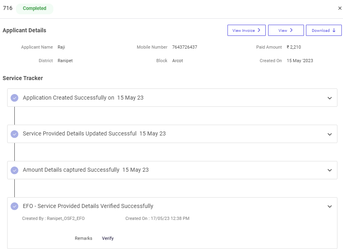Click the Download arrow icon

click(x=334, y=30)
